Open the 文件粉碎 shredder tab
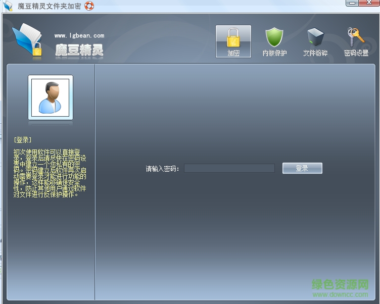The image size is (380, 304). coord(315,41)
